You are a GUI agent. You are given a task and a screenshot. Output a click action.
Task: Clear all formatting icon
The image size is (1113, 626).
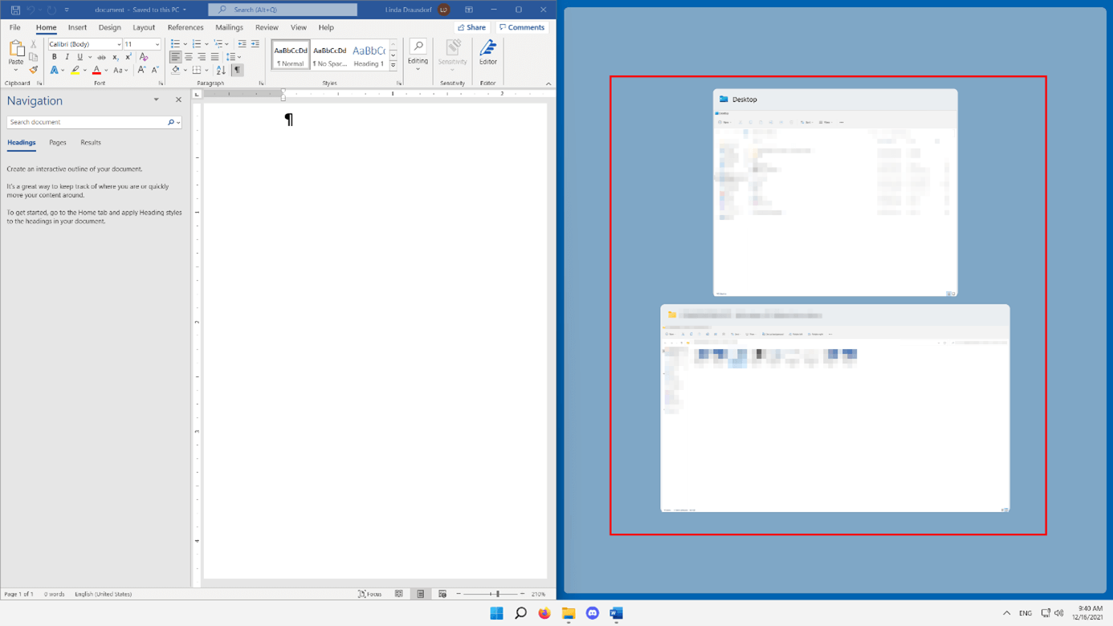click(144, 57)
